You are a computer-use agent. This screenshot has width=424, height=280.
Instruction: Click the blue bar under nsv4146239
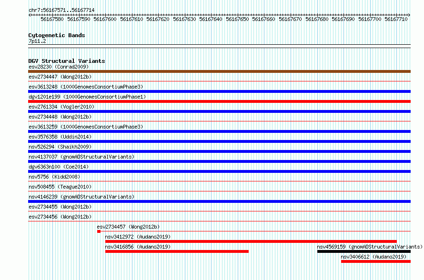click(x=219, y=201)
